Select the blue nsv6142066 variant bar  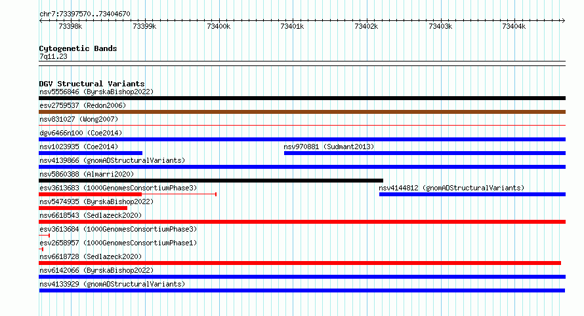coord(302,277)
